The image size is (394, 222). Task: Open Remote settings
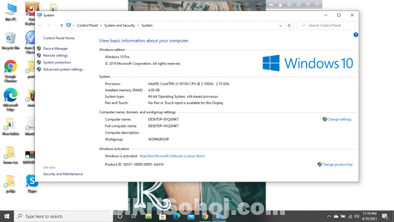(x=56, y=55)
